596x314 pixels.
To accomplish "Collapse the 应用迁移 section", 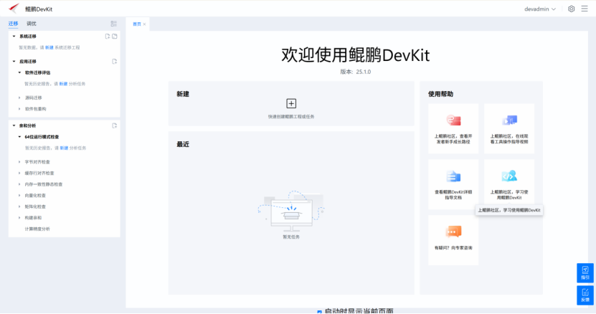I will pos(14,61).
